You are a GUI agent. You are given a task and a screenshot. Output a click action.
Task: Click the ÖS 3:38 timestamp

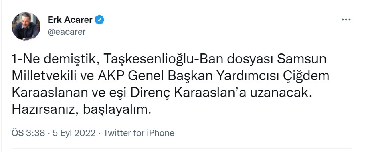point(28,133)
